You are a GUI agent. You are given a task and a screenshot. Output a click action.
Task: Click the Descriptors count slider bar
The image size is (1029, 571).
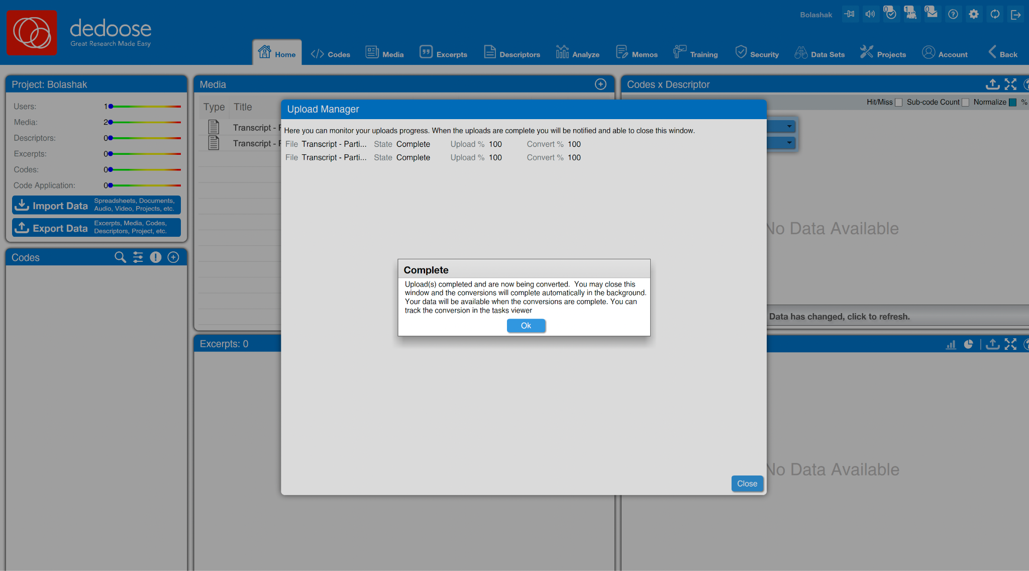(145, 138)
